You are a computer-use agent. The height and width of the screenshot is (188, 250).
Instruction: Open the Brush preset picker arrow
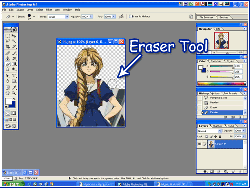(34, 17)
